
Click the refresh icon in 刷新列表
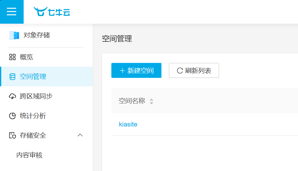tap(180, 70)
